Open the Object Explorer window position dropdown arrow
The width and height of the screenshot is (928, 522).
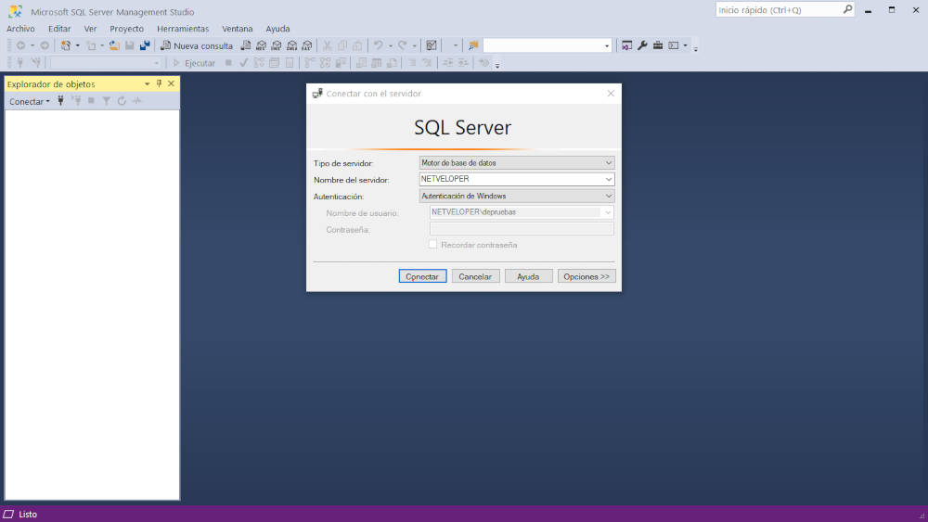tap(147, 84)
